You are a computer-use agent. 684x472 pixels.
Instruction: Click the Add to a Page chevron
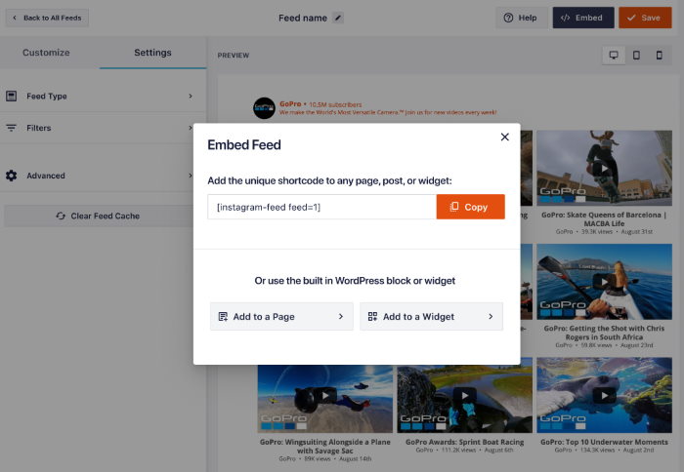tap(341, 317)
